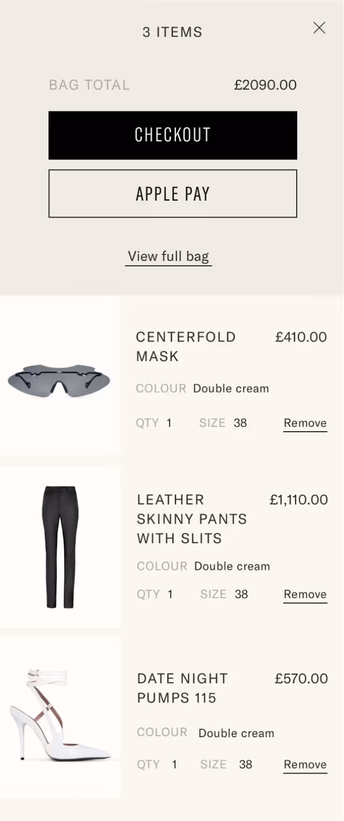Screen dimensions: 344x821
Task: Open the leather skinny pants thumbnail
Action: pos(60,547)
